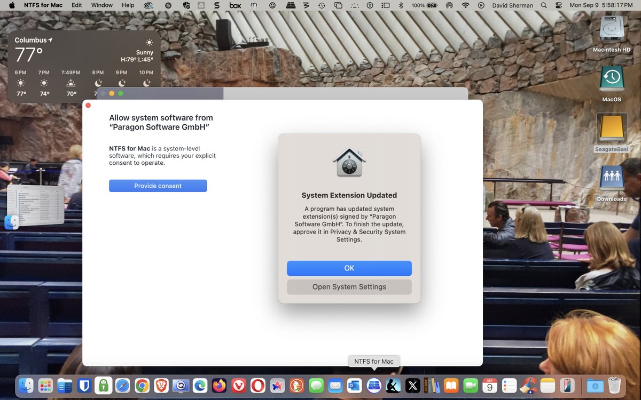641x400 pixels.
Task: Click the Bluetooth menu bar icon
Action: pyautogui.click(x=401, y=5)
